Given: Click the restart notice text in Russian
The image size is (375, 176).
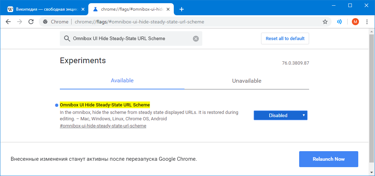Looking at the screenshot, I should click(104, 159).
